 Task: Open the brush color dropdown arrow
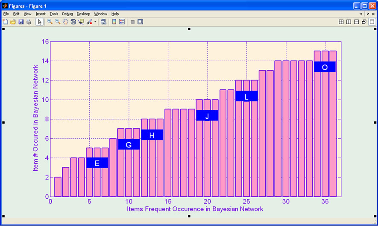[95, 22]
